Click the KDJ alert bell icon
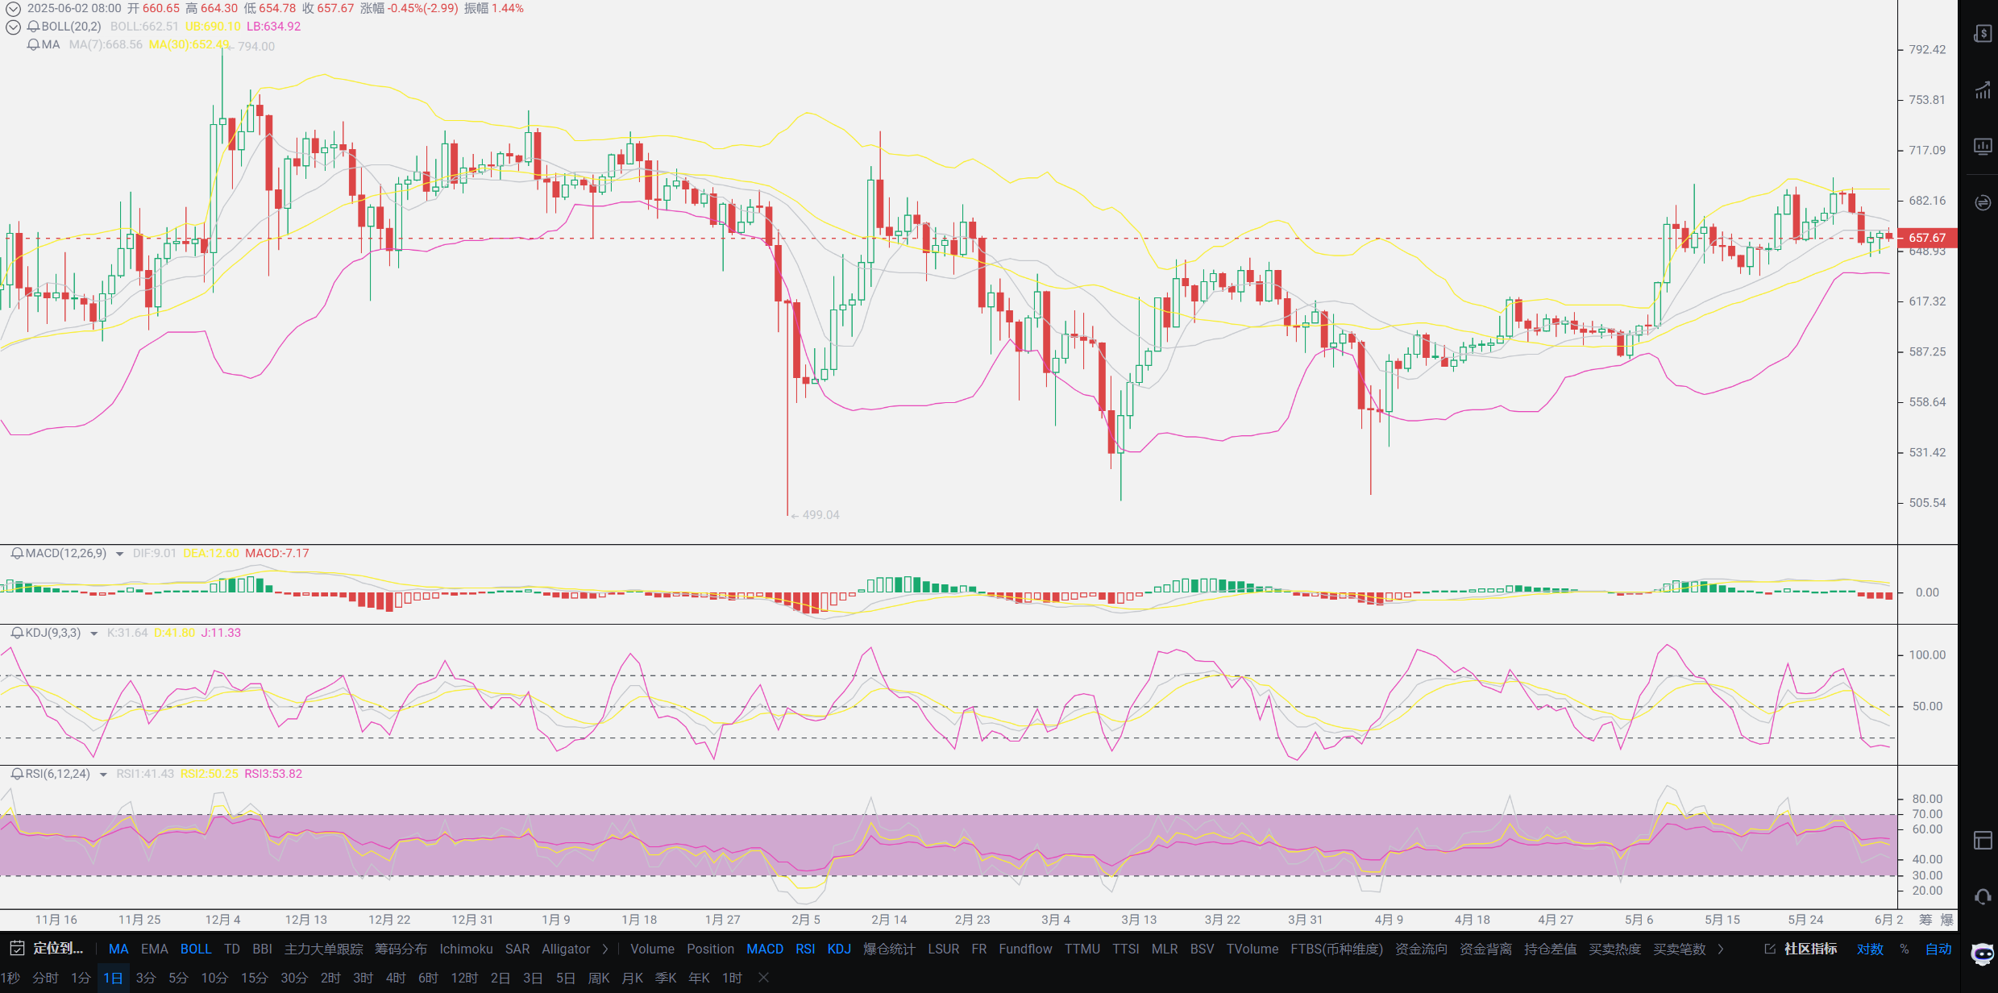This screenshot has height=993, width=1998. click(17, 634)
